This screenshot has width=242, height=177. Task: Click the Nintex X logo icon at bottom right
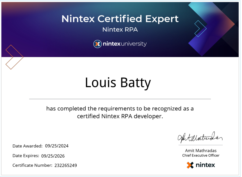[190, 165]
